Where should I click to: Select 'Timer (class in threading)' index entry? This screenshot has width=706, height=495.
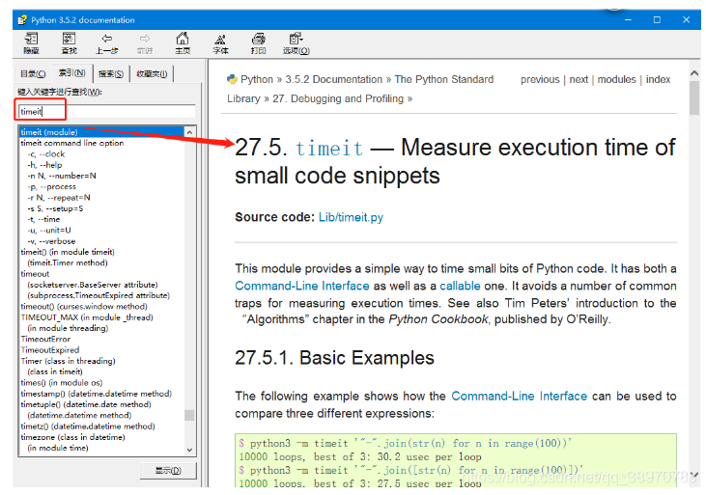68,361
